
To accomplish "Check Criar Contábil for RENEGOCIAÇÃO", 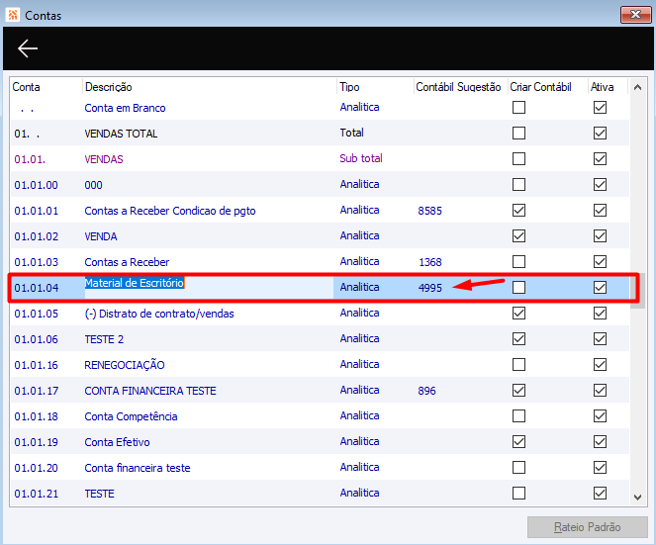I will 518,365.
